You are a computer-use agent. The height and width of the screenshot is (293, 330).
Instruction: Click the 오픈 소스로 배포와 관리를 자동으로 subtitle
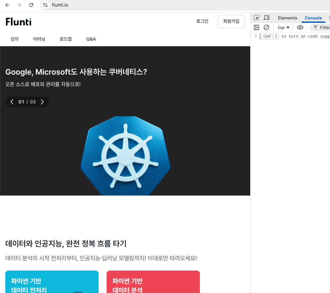pyautogui.click(x=43, y=84)
